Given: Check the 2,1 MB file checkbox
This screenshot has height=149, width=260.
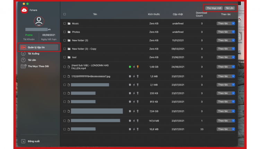Looking at the screenshot, I should [x=64, y=85].
